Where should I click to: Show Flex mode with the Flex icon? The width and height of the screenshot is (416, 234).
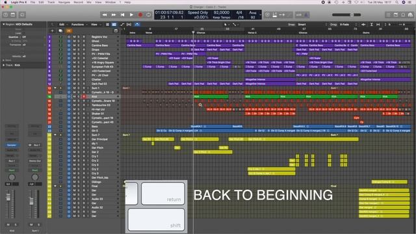129,25
